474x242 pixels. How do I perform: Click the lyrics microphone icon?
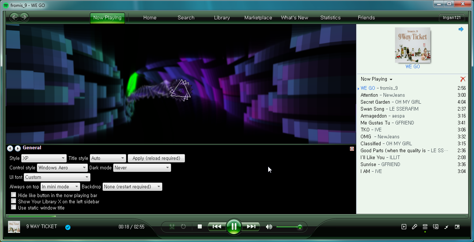coord(415,227)
